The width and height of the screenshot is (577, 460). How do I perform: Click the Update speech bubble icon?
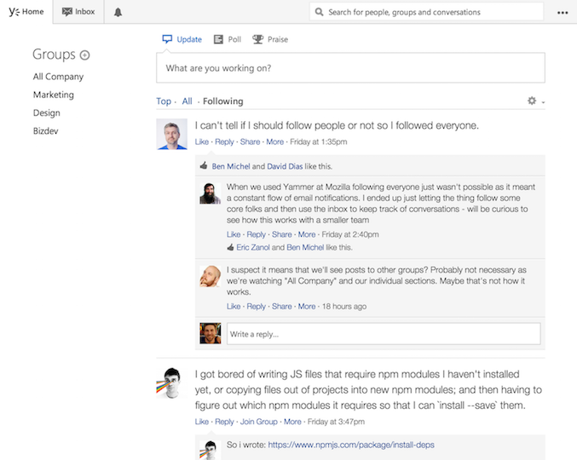[167, 39]
